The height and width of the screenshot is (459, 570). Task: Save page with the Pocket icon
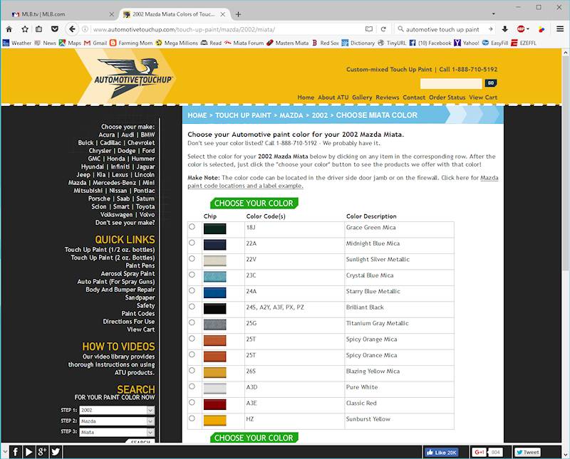coord(55,29)
